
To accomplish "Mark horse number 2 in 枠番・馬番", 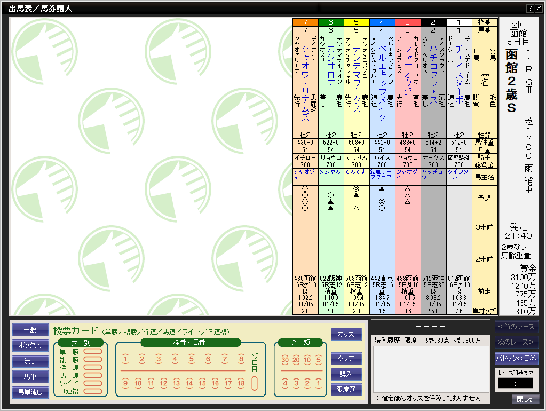I will click(142, 359).
